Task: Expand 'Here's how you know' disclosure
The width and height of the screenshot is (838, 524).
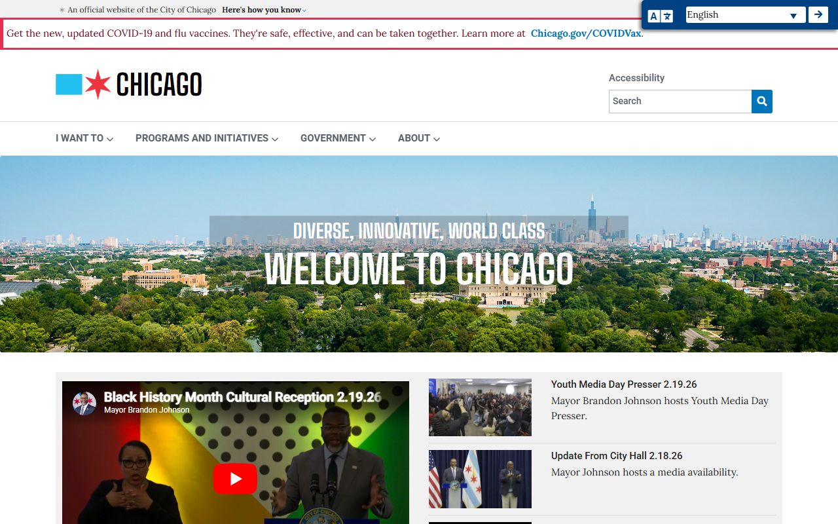Action: point(264,10)
